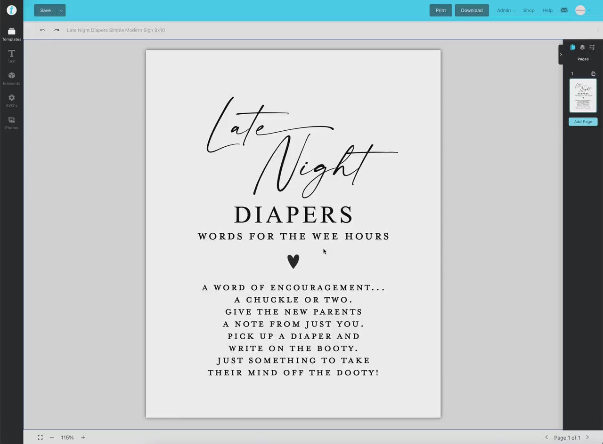
Task: Select the heart graphic on the canvas
Action: coord(293,262)
